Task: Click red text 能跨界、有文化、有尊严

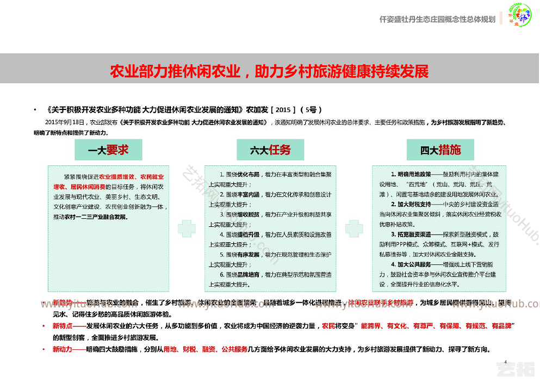Action: point(397,326)
